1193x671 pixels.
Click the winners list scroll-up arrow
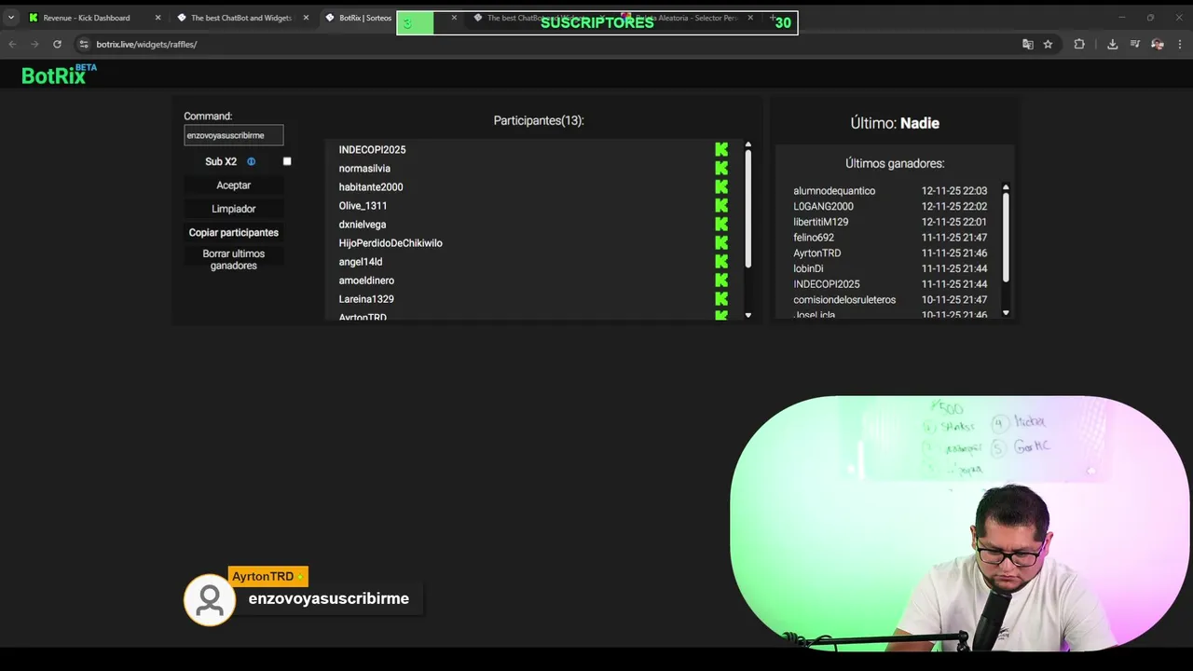click(1006, 187)
